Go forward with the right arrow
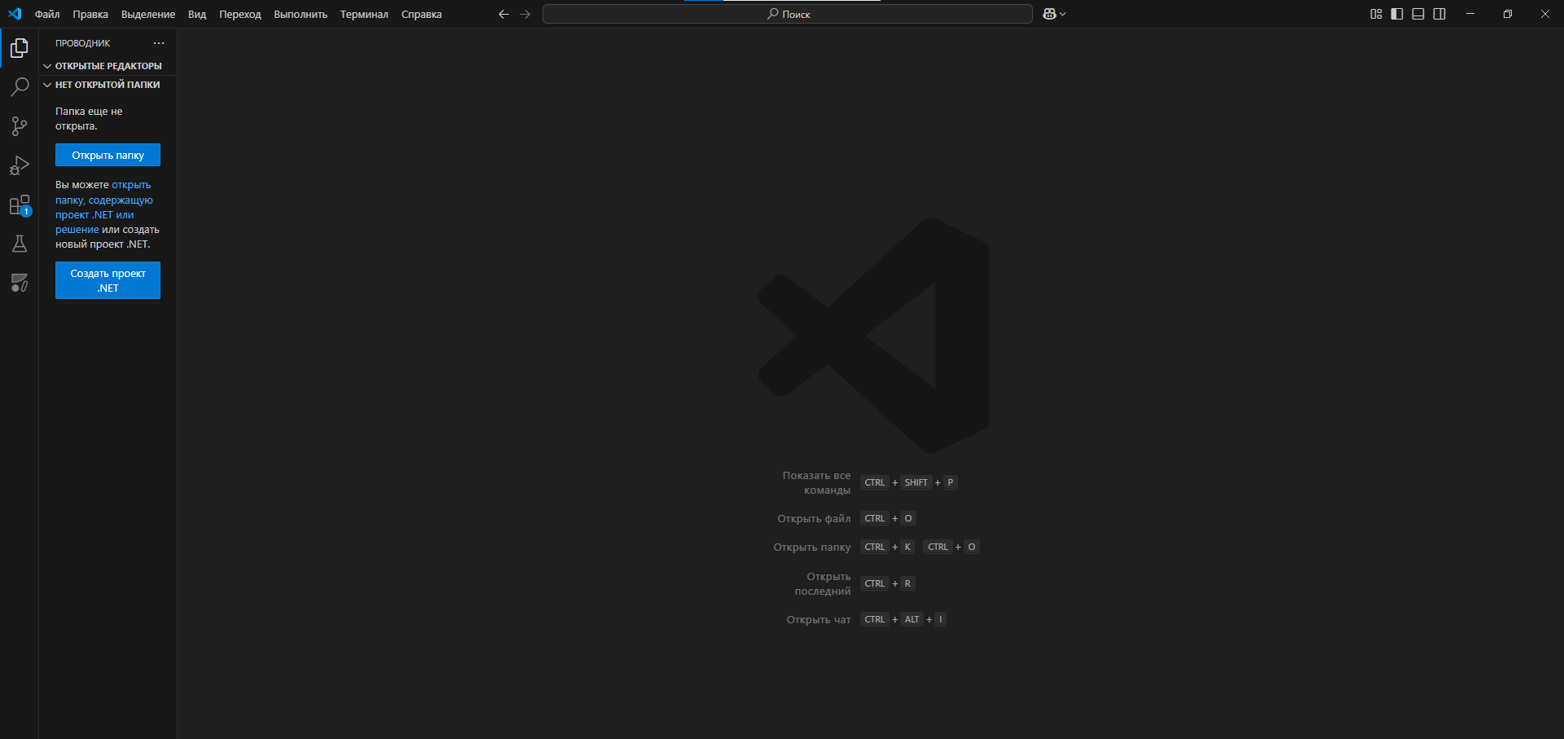Image resolution: width=1564 pixels, height=739 pixels. click(525, 14)
